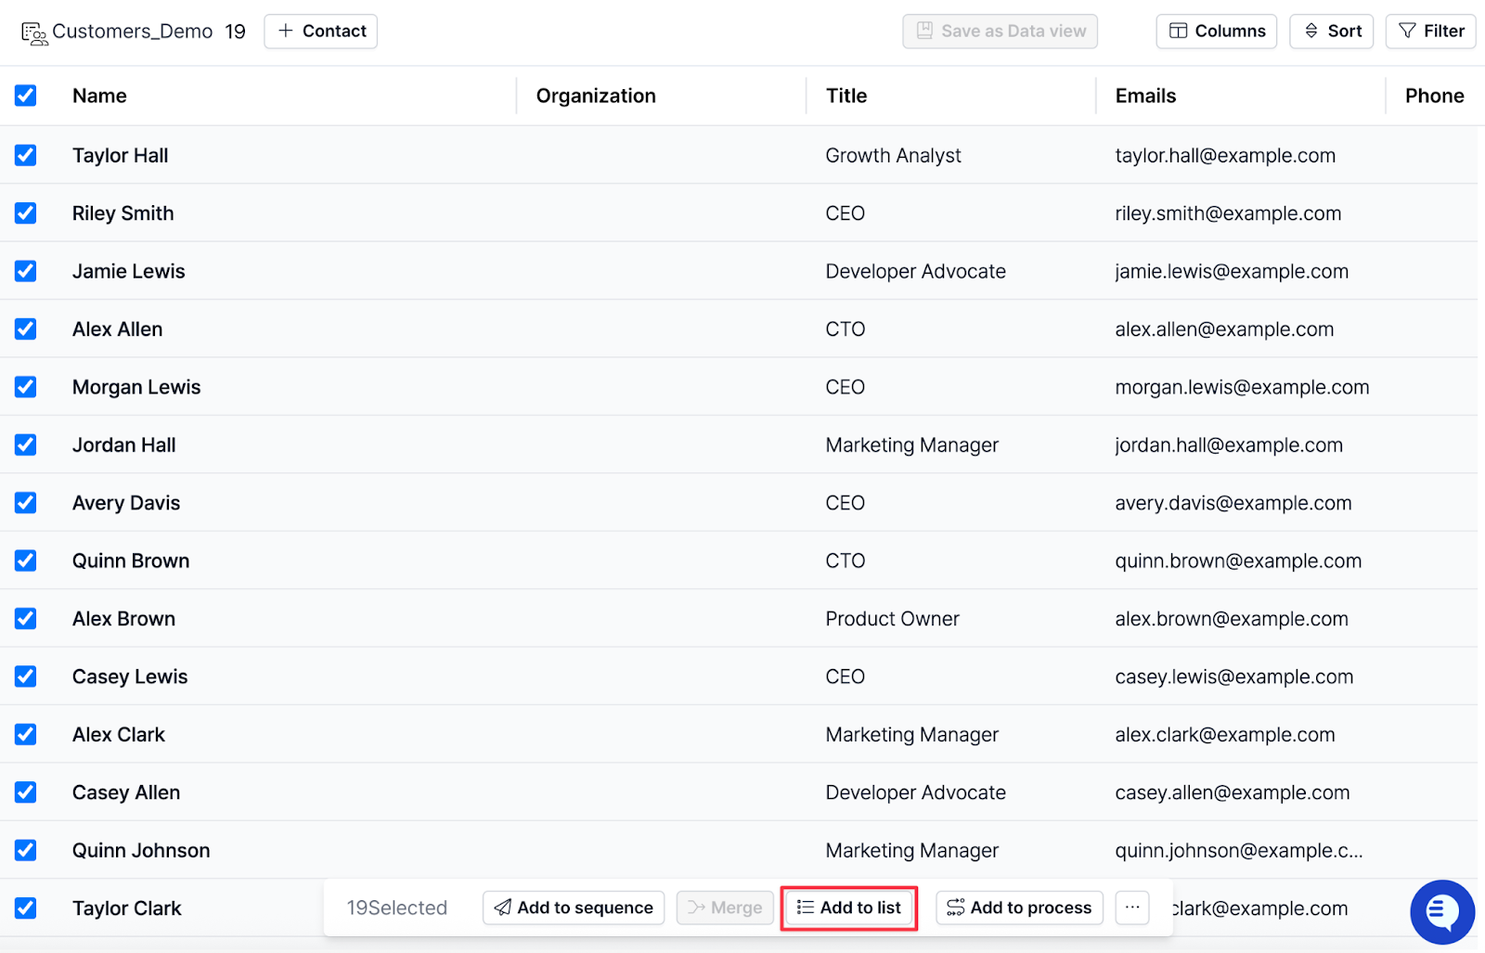
Task: Click the Customers_Demo contacts icon
Action: 35,31
